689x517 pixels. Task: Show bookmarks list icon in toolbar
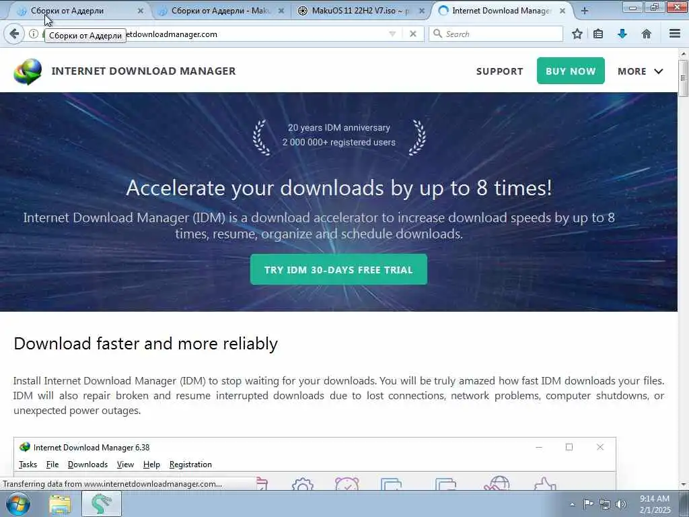tap(598, 34)
